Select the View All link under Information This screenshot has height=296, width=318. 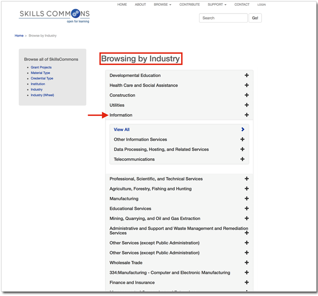click(122, 129)
